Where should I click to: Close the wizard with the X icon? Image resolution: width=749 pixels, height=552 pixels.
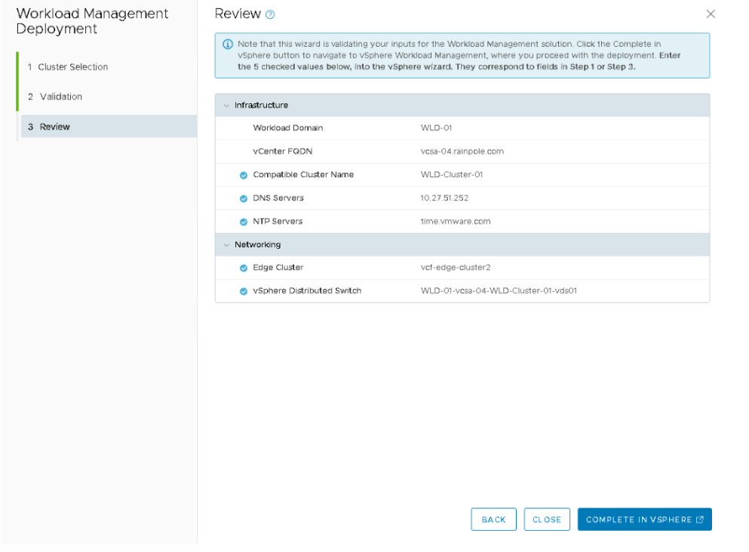pos(710,14)
